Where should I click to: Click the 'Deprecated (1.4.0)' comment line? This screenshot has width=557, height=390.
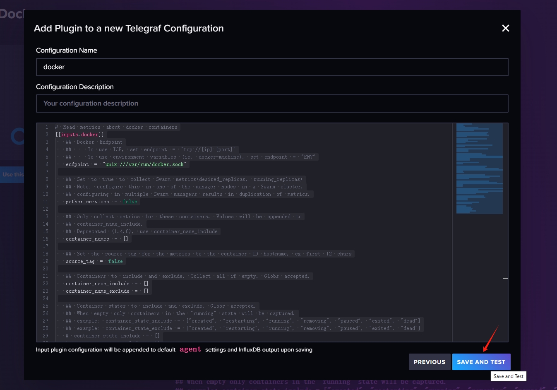(142, 231)
